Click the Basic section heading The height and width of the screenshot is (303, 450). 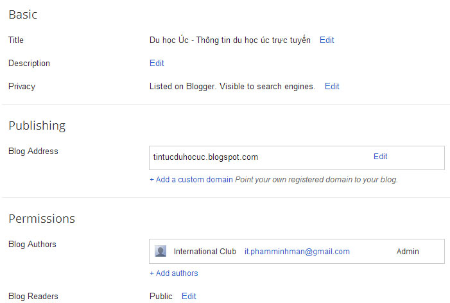[x=23, y=15]
